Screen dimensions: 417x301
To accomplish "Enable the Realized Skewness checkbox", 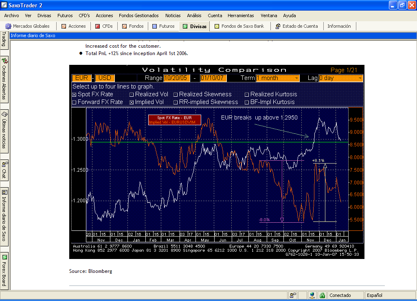I will [x=176, y=95].
